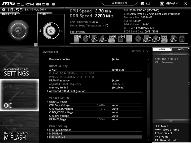Select the legacy hard disk boot icon

(x=129, y=39)
